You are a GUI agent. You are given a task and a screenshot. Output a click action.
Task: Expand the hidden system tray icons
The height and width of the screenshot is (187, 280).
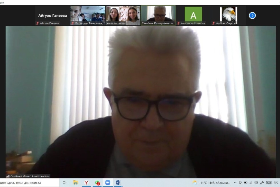coord(235,182)
